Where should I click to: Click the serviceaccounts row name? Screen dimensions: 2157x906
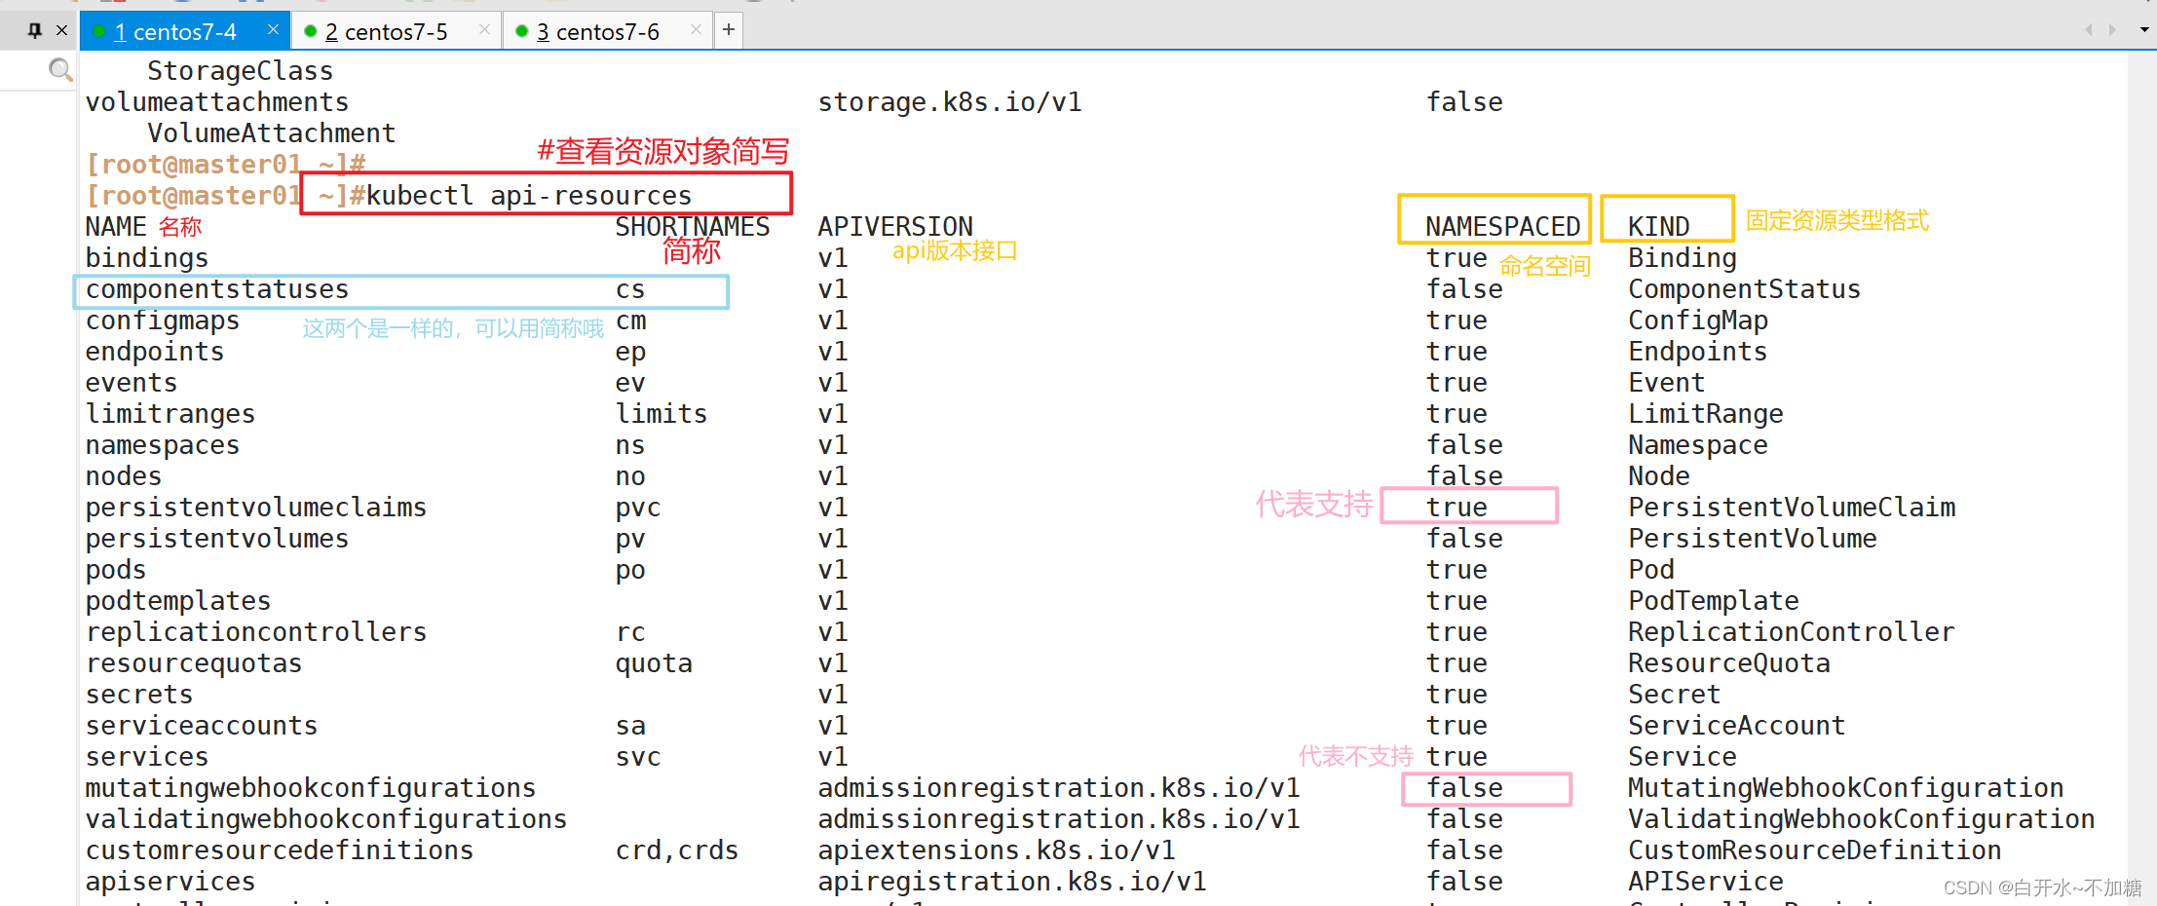pos(202,726)
